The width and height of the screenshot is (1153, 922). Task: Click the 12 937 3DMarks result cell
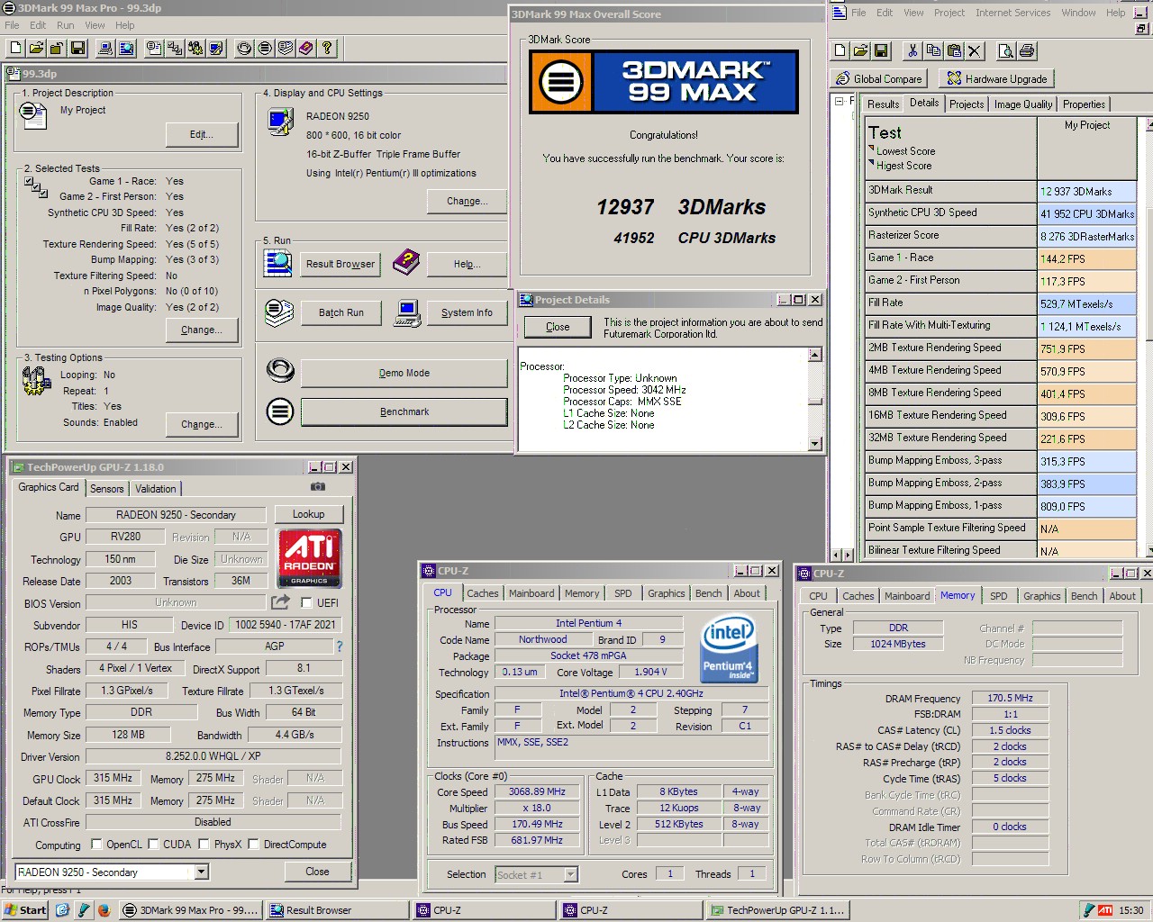point(1086,191)
